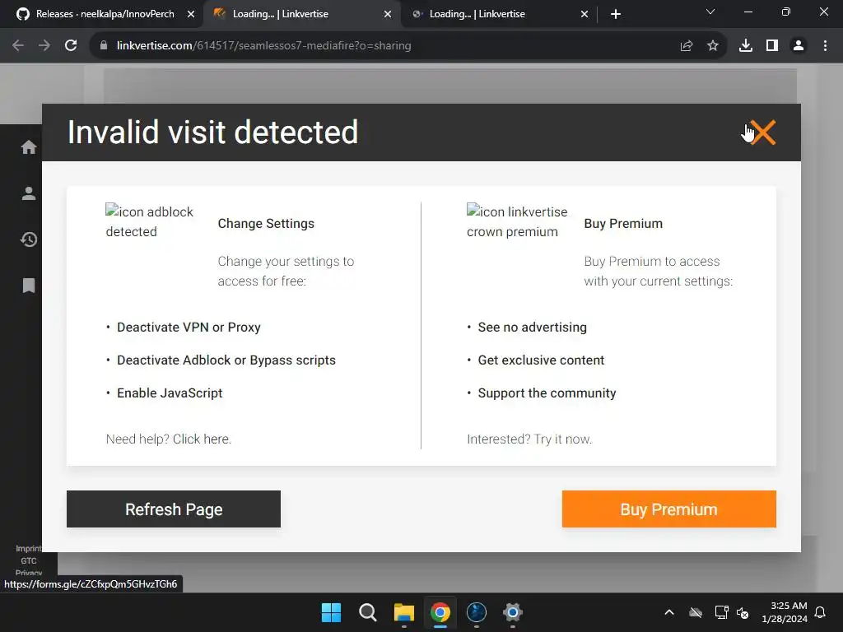Open the notifications bell icon
Image resolution: width=843 pixels, height=632 pixels.
click(x=821, y=612)
